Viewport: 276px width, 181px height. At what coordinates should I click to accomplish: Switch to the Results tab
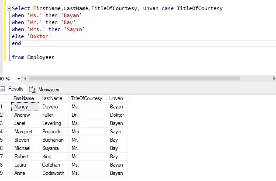pyautogui.click(x=13, y=89)
